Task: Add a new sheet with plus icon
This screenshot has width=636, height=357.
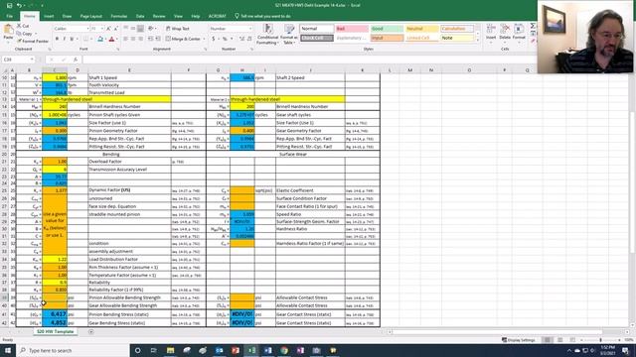Action: click(90, 332)
